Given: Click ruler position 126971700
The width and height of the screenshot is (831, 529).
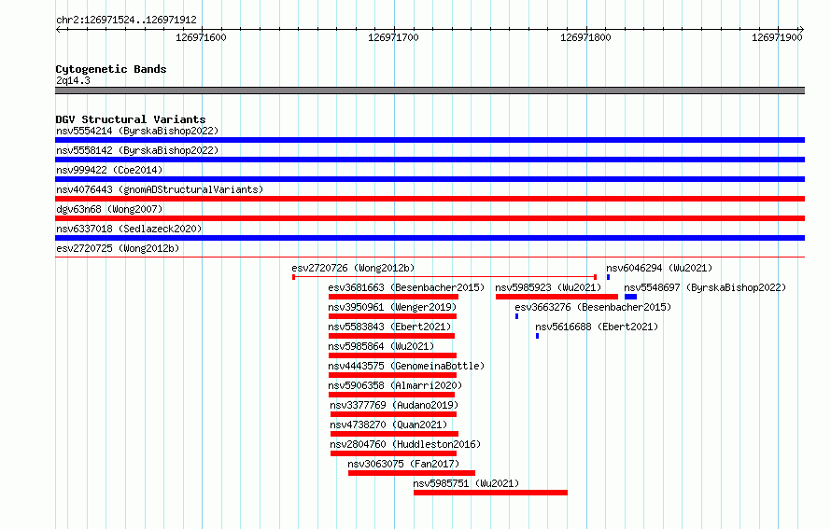Looking at the screenshot, I should [x=393, y=37].
